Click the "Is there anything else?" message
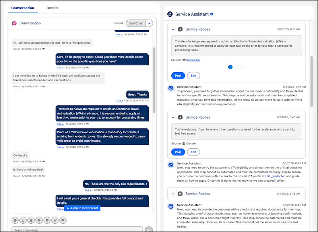The width and height of the screenshot is (318, 232). click(x=28, y=169)
